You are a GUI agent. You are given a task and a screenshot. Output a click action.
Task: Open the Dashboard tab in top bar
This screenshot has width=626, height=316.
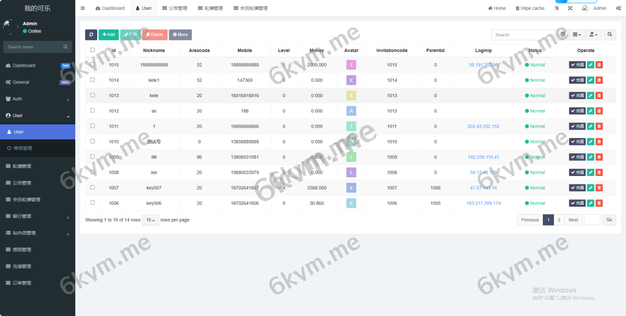[x=110, y=9]
